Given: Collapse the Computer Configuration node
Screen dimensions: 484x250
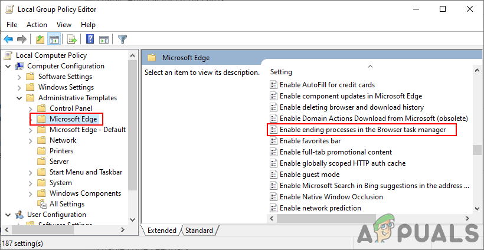Looking at the screenshot, I should pyautogui.click(x=8, y=66).
